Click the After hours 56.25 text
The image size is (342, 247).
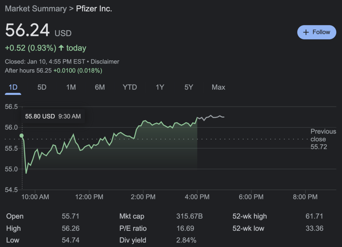(x=28, y=70)
